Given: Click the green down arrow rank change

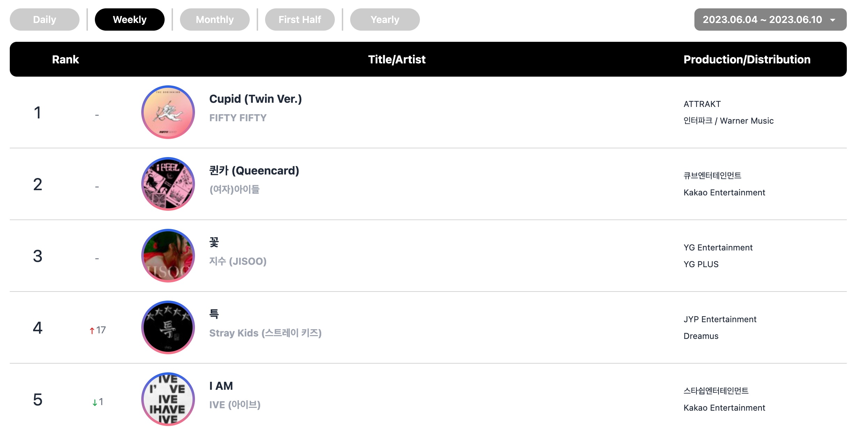Looking at the screenshot, I should pyautogui.click(x=95, y=403).
